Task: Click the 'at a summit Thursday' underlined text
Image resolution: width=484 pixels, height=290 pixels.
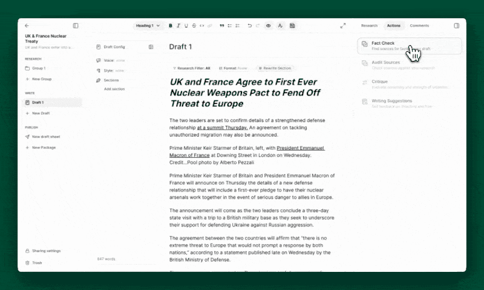Action: (222, 127)
